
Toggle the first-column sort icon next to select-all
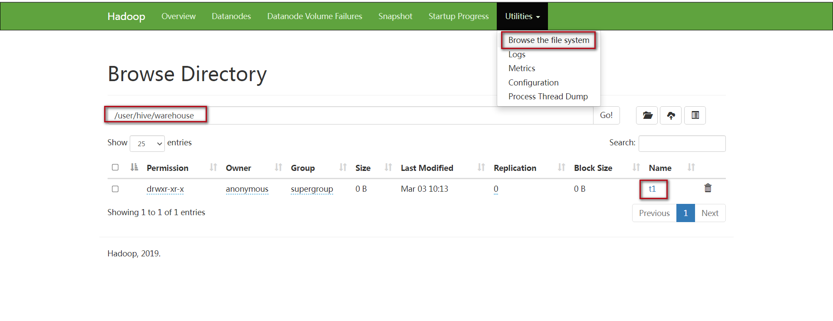pos(134,167)
